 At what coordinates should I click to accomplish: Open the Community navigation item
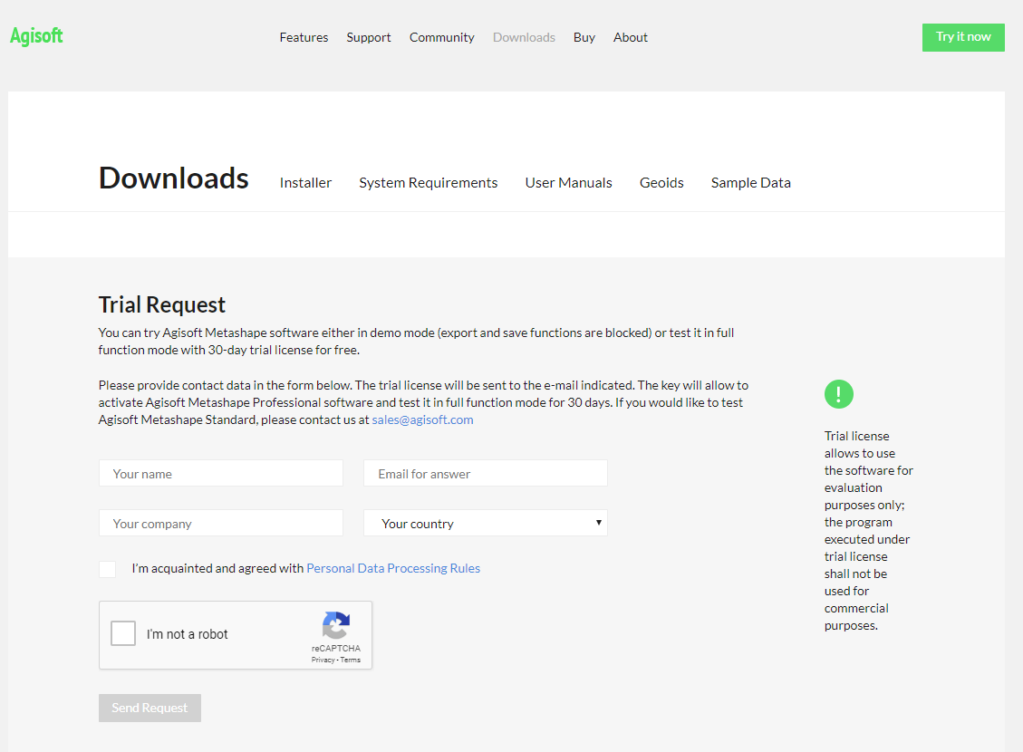pyautogui.click(x=441, y=37)
